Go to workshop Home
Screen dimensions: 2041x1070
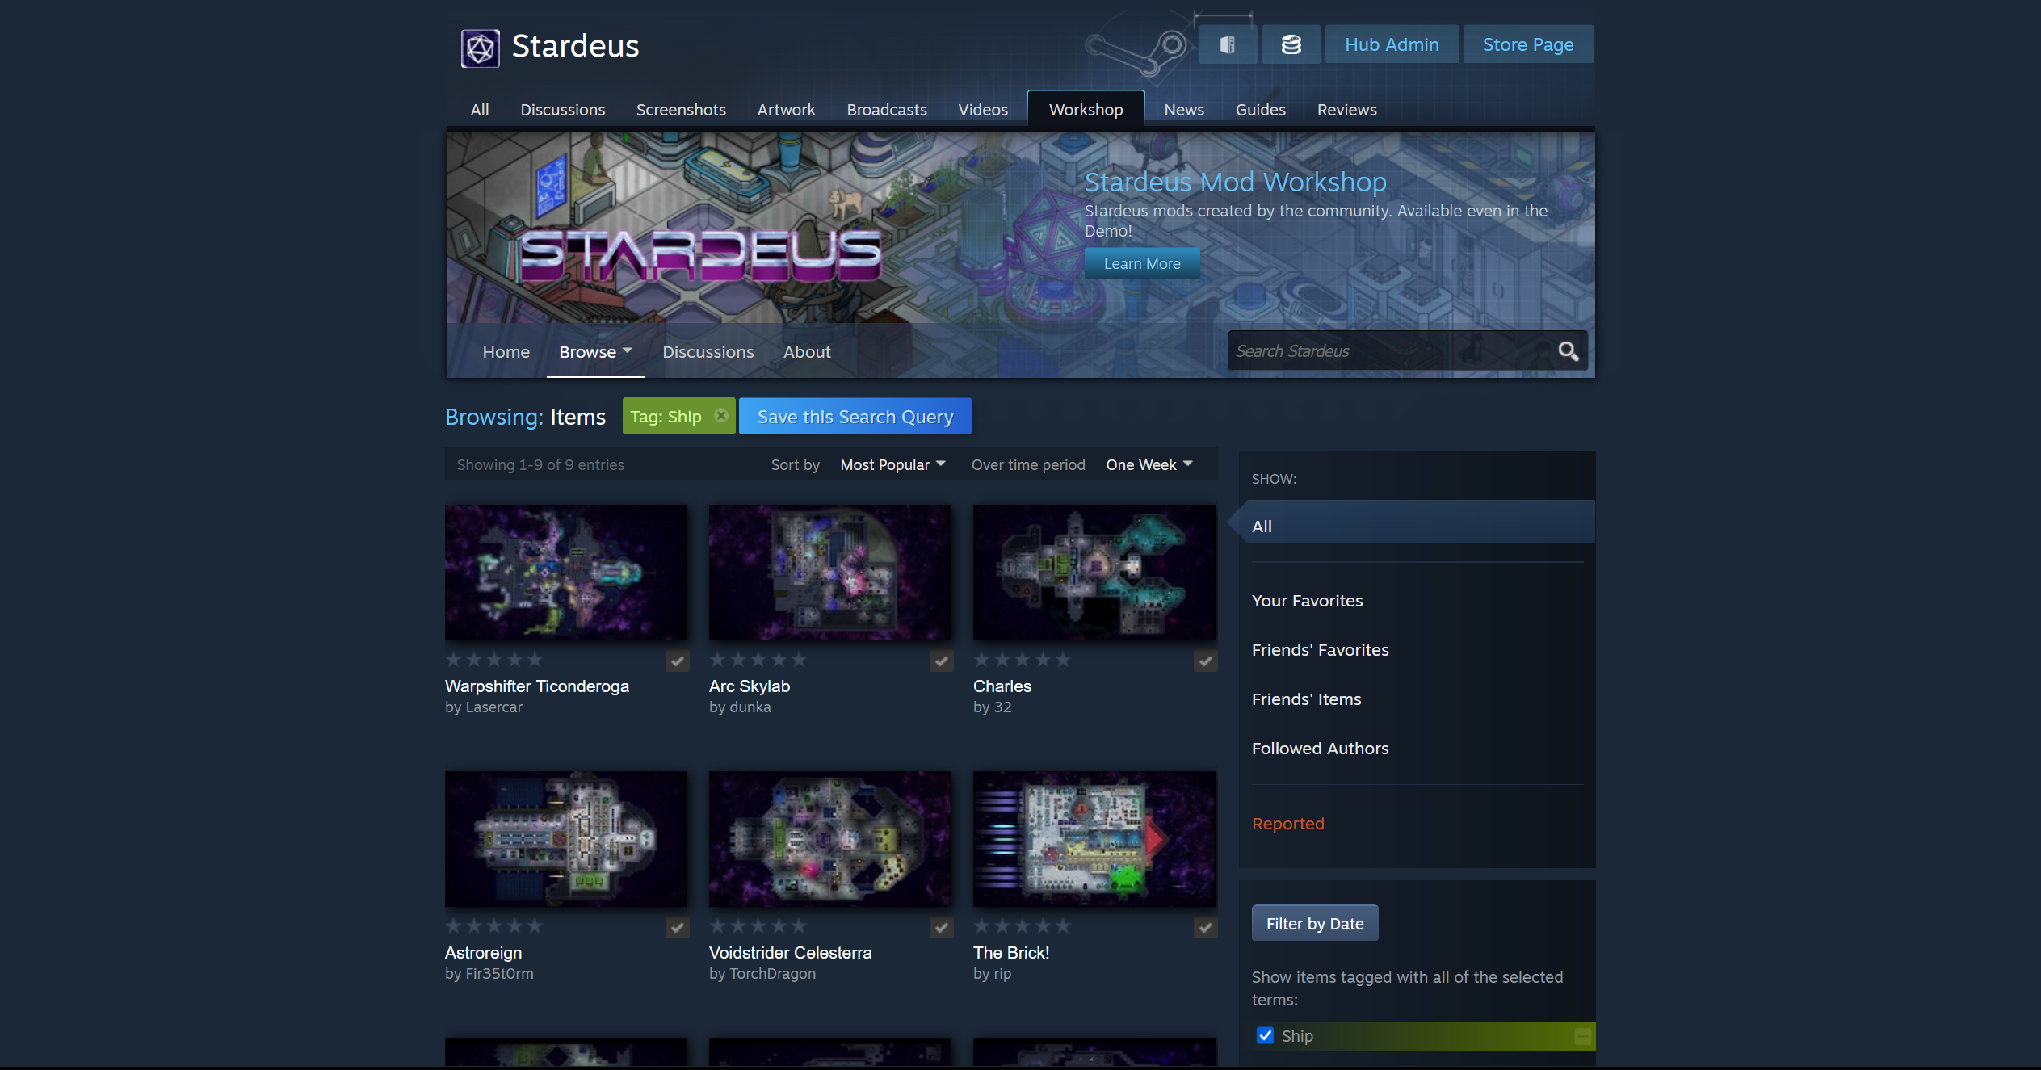[506, 352]
